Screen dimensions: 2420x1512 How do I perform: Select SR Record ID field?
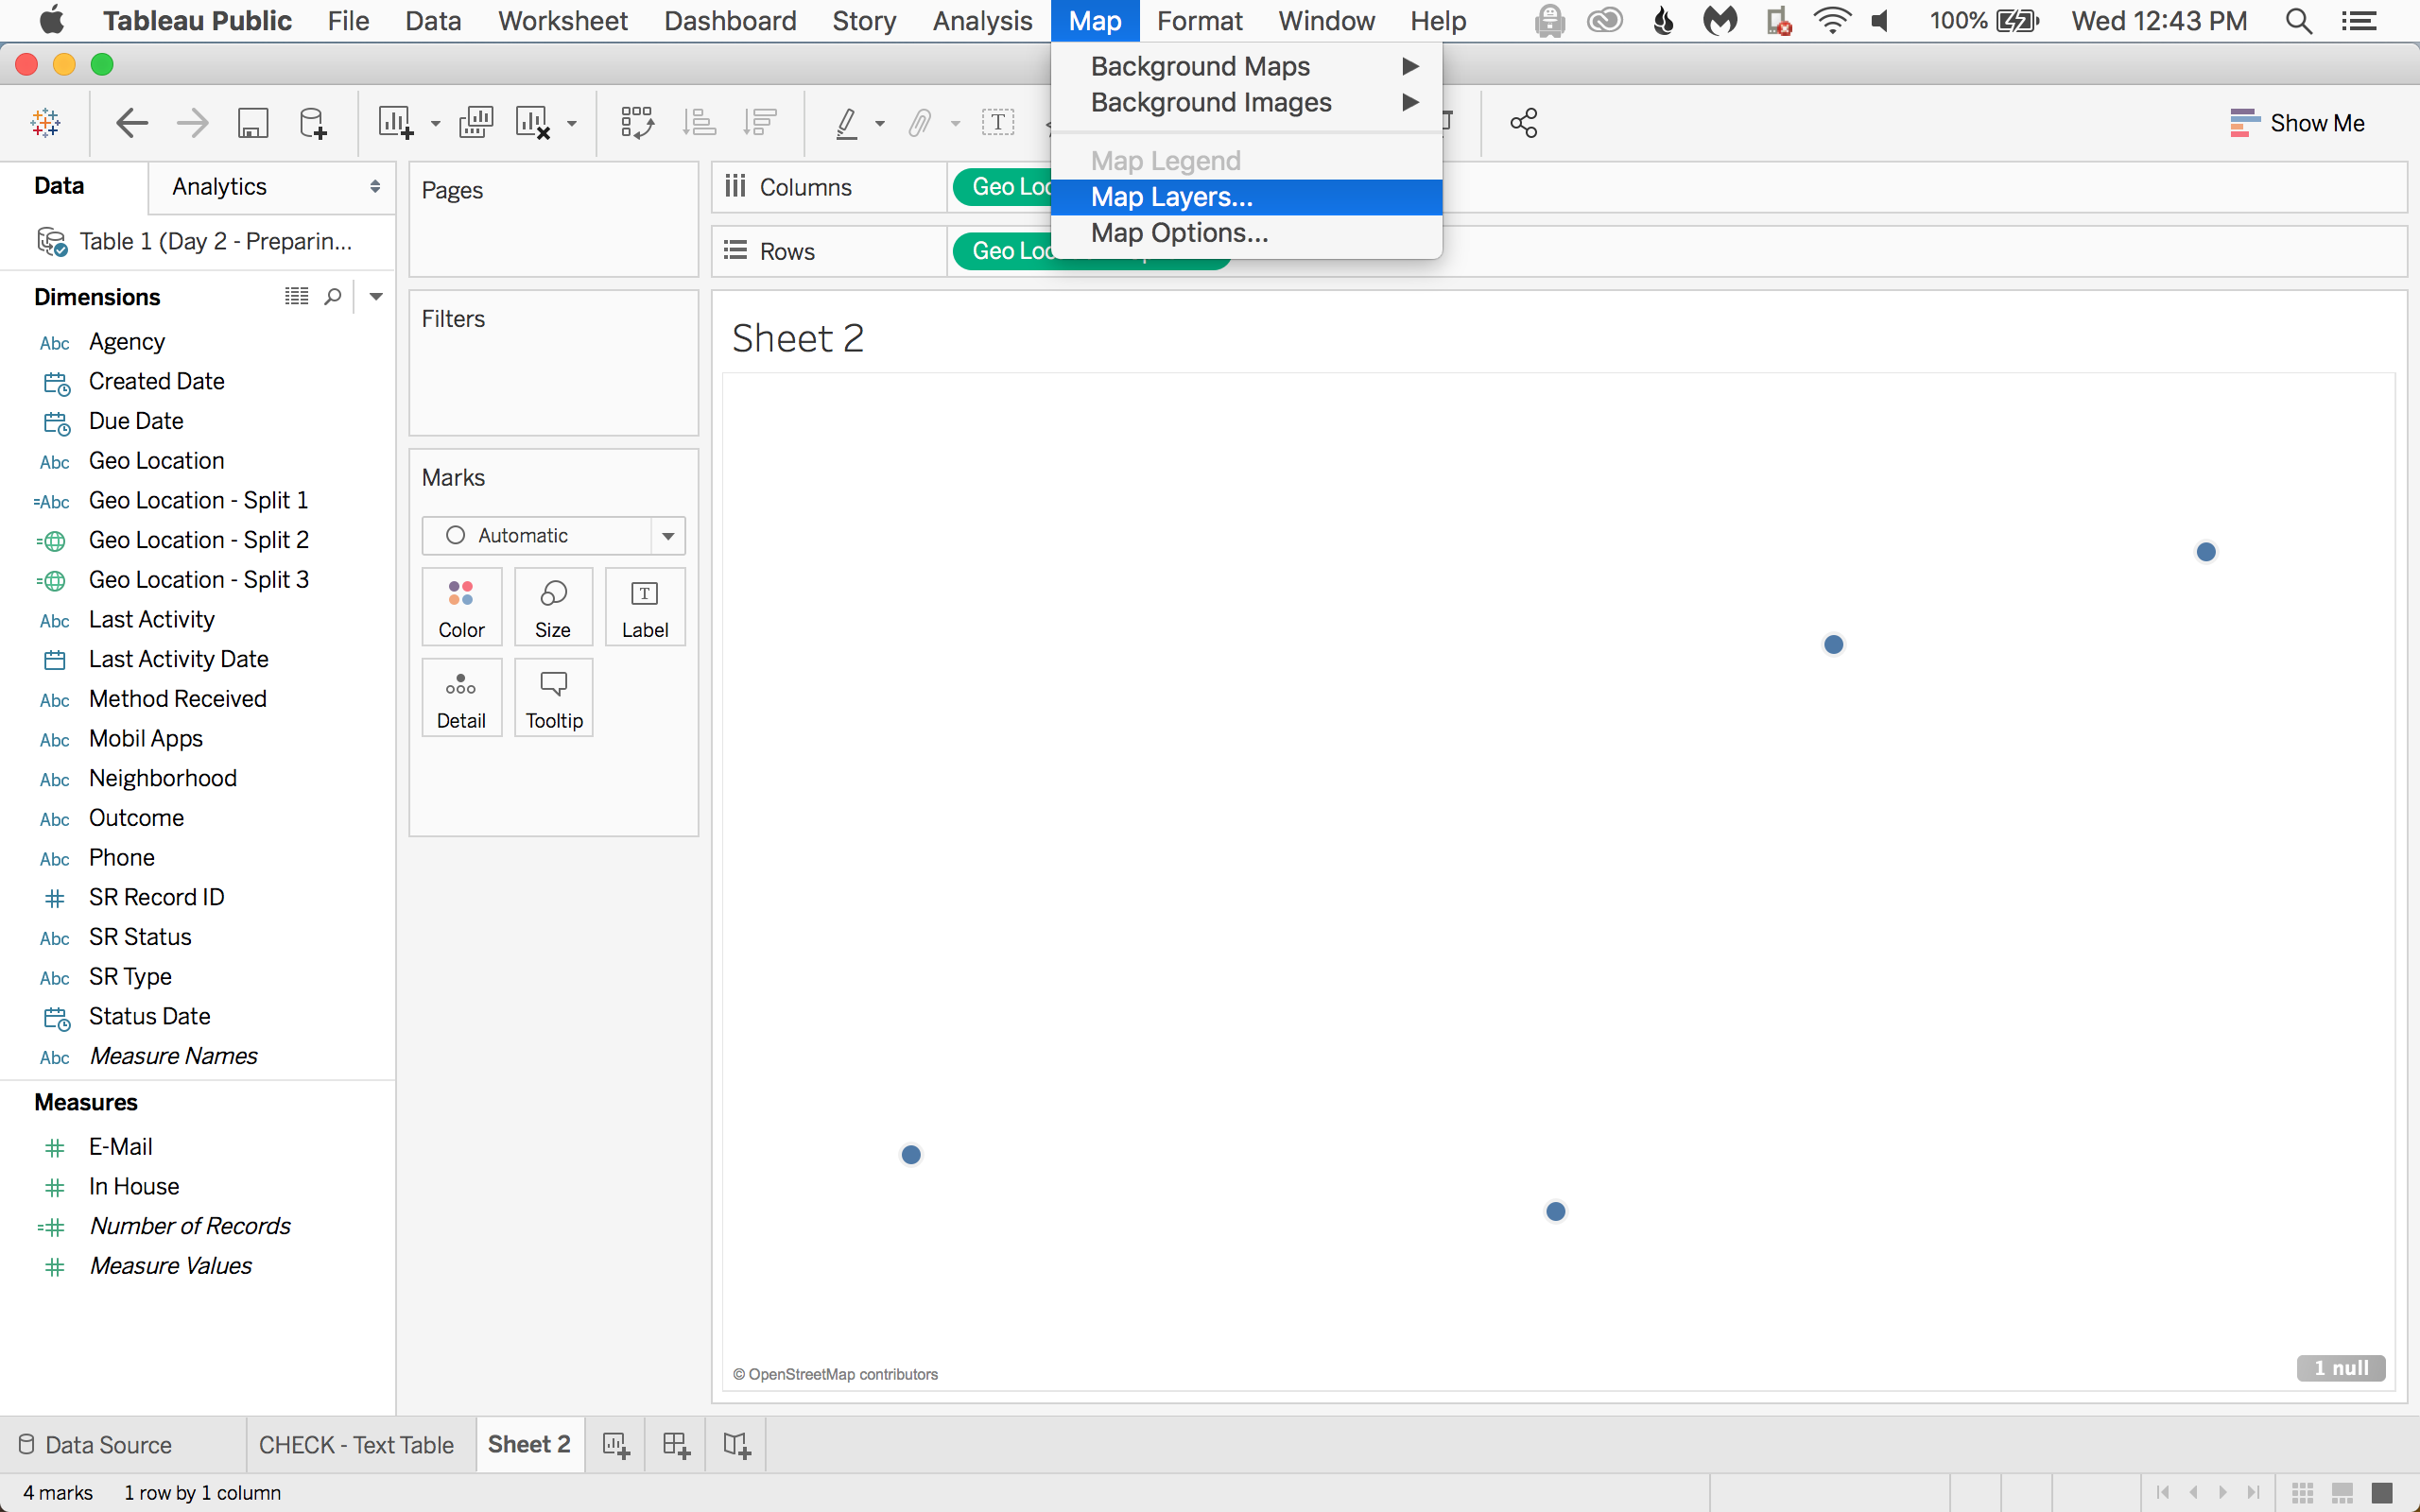[x=156, y=897]
